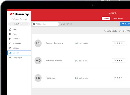
Task: Open Carmen Sarmento's user name
Action: coord(54,43)
